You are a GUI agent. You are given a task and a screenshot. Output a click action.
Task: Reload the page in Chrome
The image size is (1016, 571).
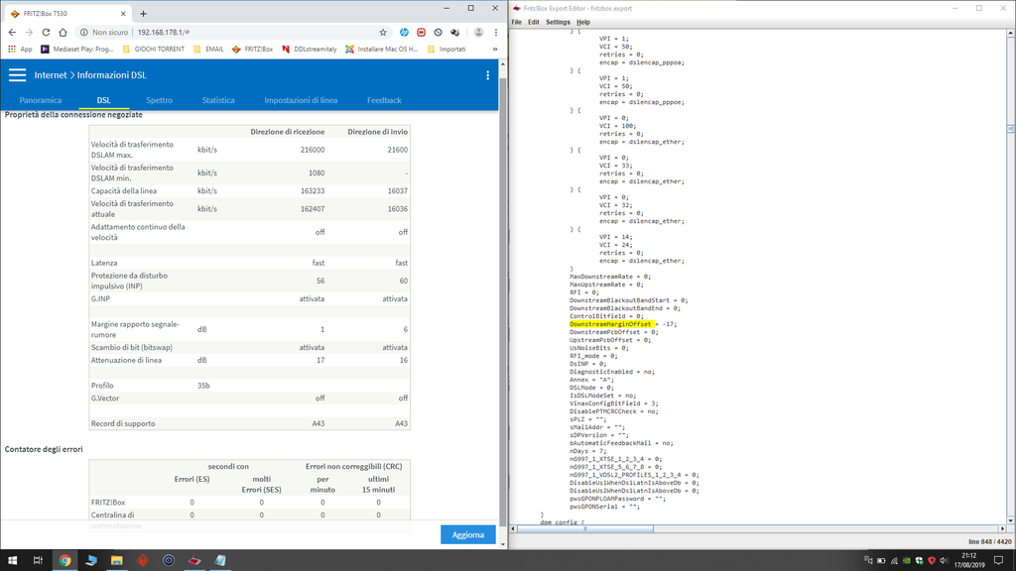pos(48,32)
